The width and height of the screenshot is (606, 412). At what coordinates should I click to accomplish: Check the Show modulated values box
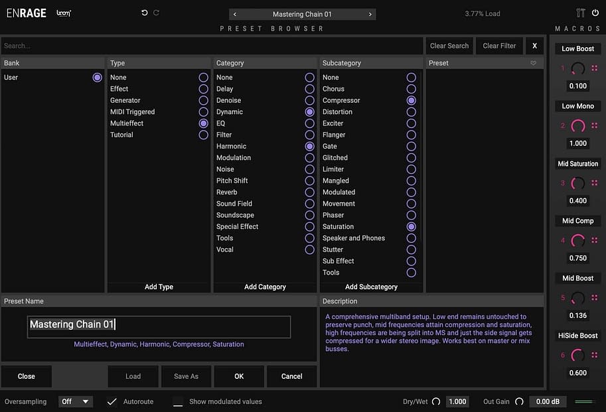[178, 401]
